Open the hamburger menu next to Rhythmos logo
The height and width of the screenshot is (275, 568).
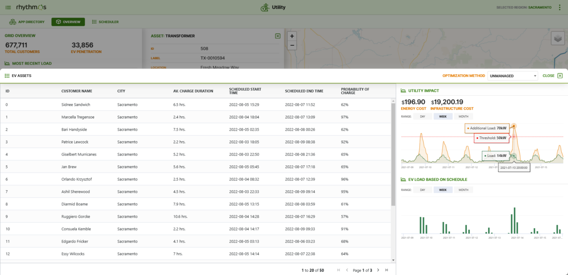(8, 8)
